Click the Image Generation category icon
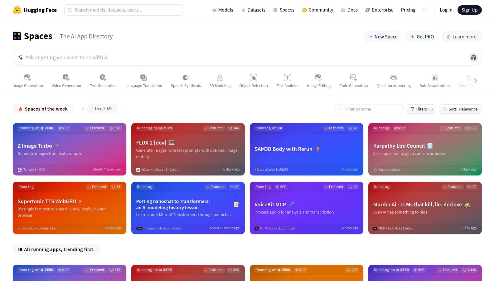The width and height of the screenshot is (499, 281). [x=27, y=77]
